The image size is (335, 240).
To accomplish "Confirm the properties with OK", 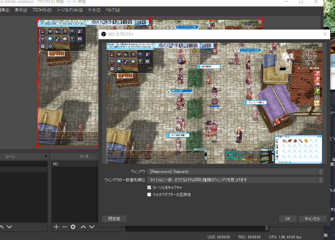I will tap(288, 219).
